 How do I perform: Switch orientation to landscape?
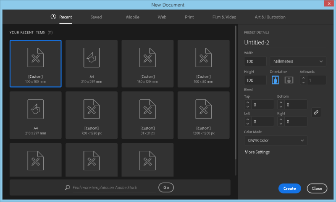click(289, 80)
